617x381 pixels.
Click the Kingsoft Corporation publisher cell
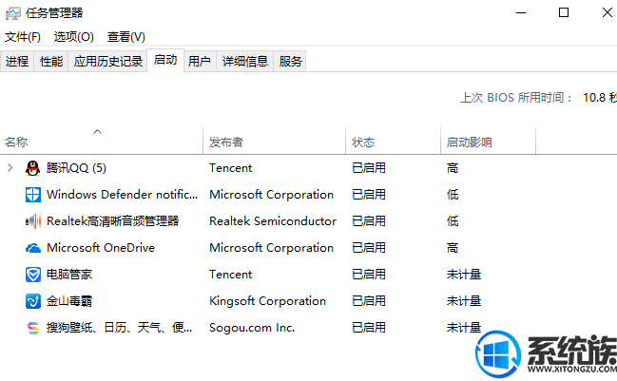tap(267, 301)
